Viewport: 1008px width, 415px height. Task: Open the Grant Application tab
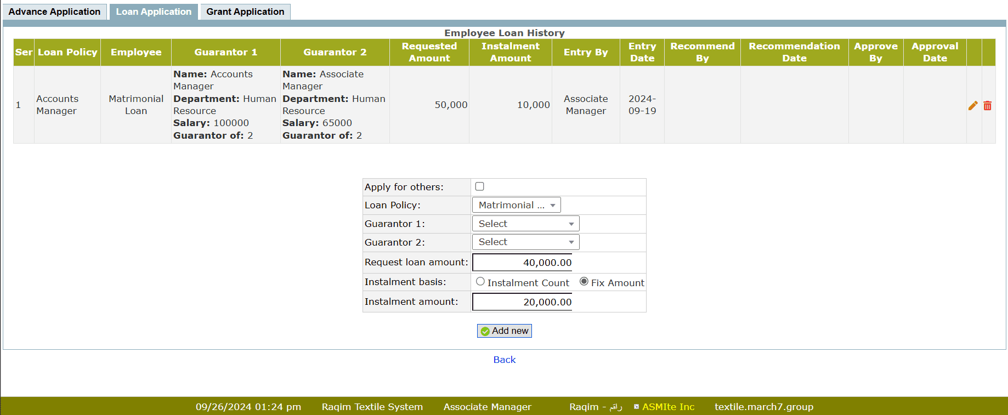click(x=245, y=12)
